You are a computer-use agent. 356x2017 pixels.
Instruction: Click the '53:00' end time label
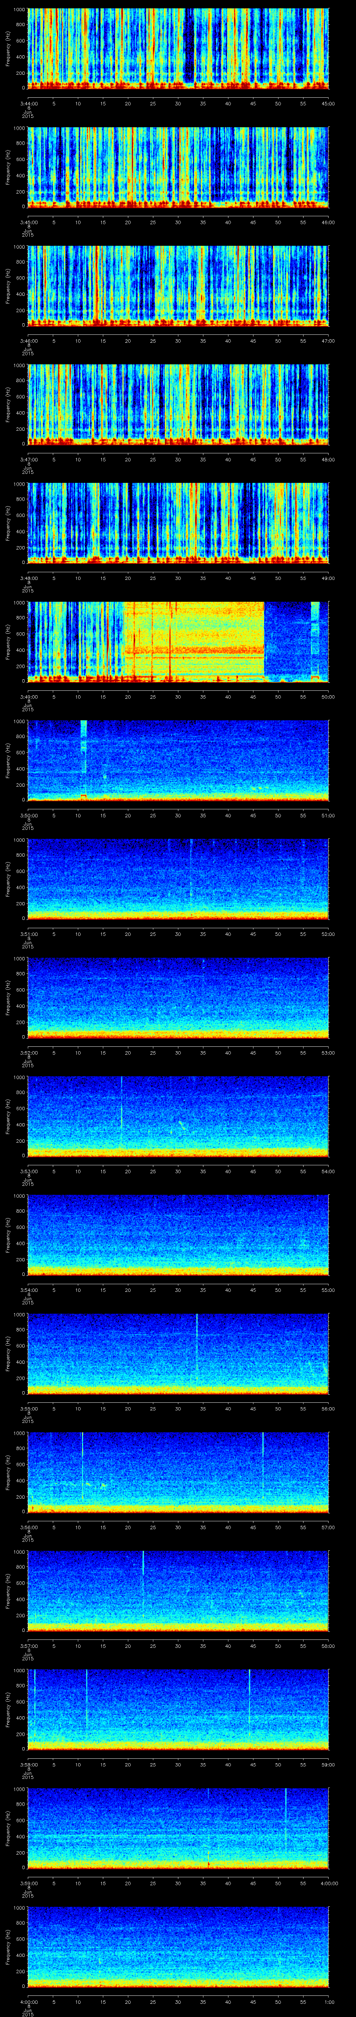[329, 1052]
